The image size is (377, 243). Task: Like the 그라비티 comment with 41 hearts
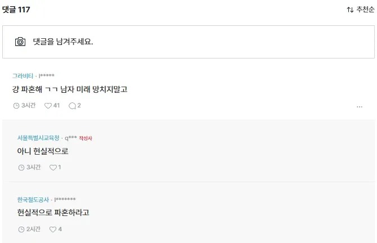click(x=48, y=106)
